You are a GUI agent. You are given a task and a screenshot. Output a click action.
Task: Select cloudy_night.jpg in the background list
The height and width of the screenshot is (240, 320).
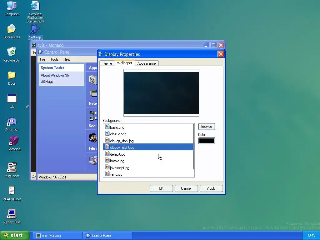coord(148,147)
